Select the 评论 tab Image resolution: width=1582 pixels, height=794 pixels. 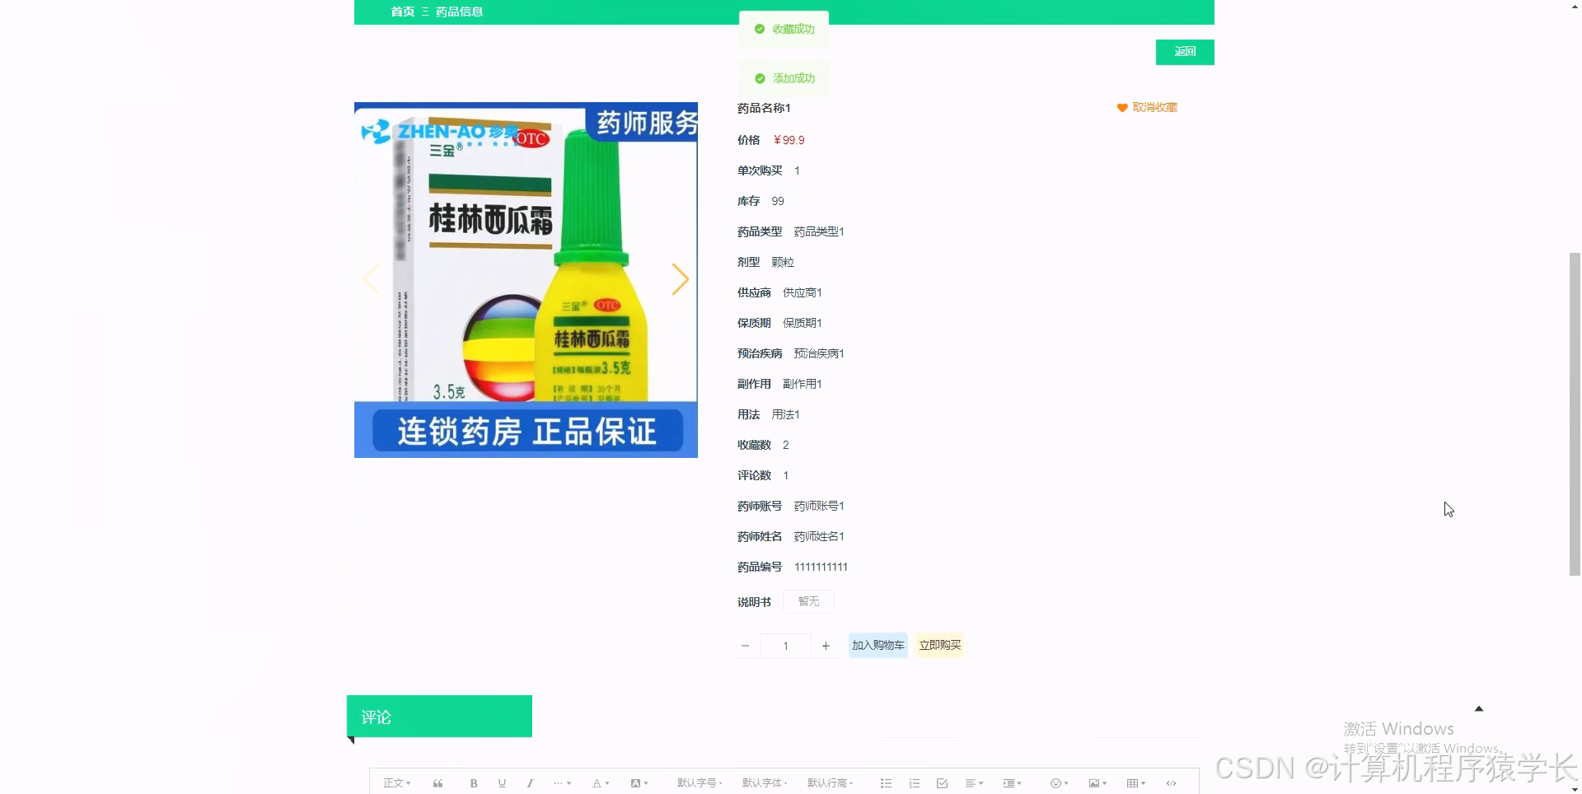(439, 717)
